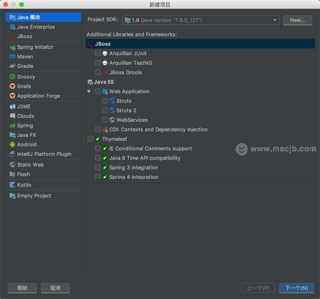Viewport: 320px width, 299px height.
Task: Select the J2ME icon
Action: (x=12, y=106)
